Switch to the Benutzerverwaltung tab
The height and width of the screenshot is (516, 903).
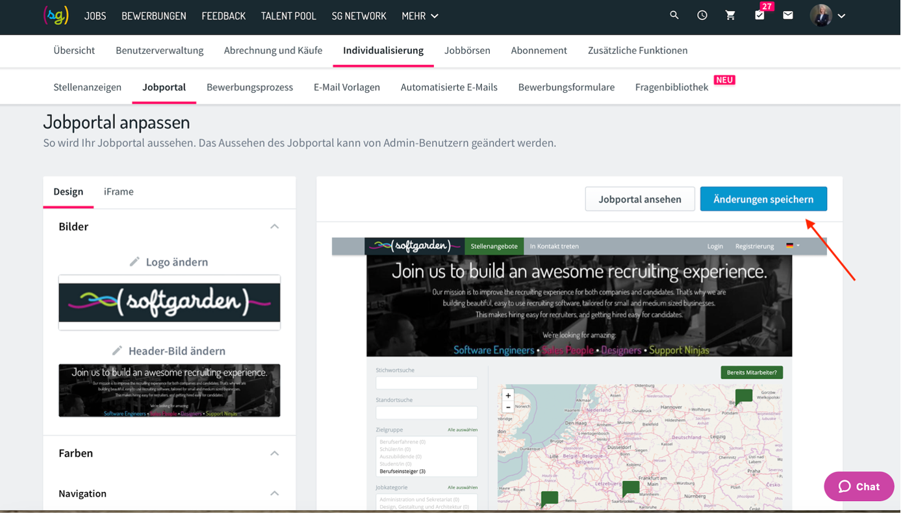point(160,51)
